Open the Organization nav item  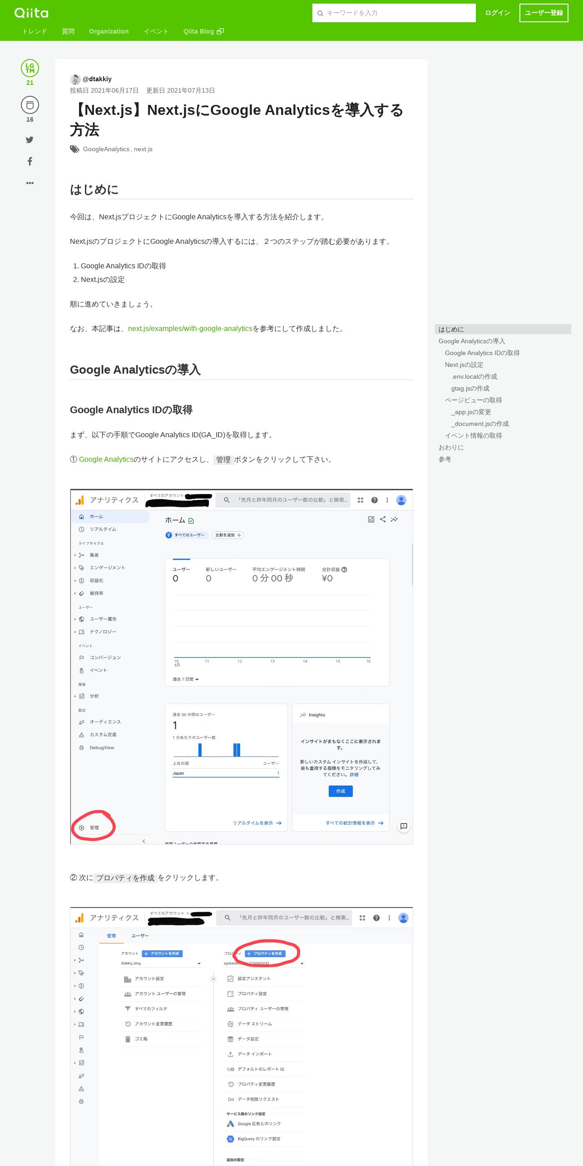109,31
